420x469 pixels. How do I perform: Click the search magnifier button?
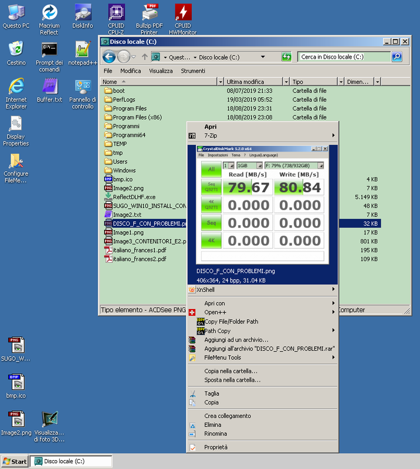pos(397,56)
